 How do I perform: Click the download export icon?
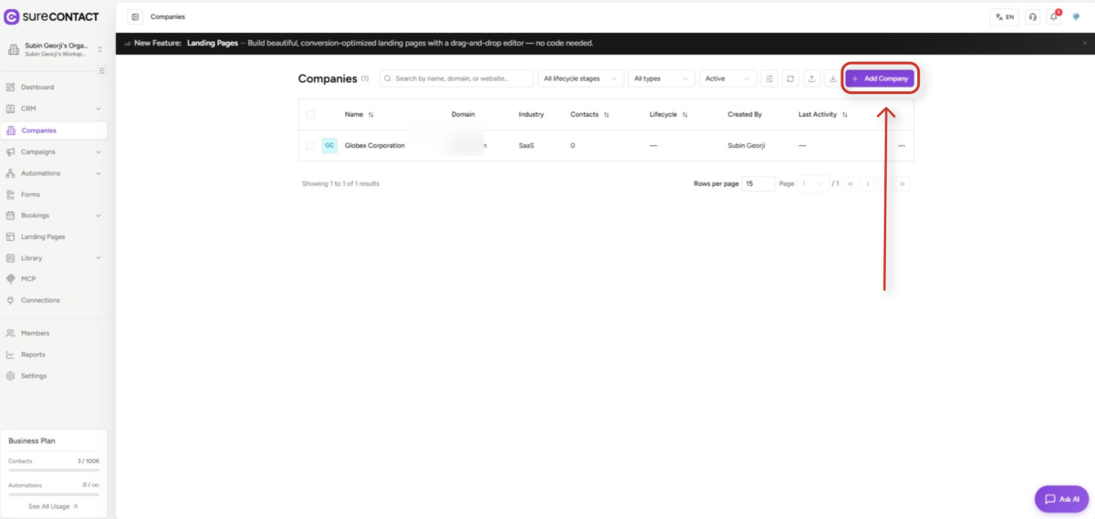pos(832,78)
